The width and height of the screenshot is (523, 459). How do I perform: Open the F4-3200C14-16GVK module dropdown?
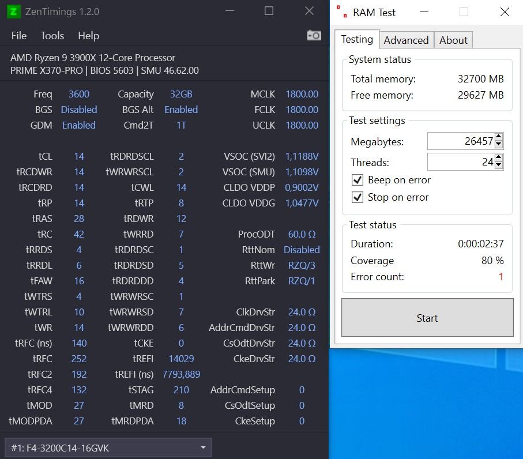(x=108, y=447)
